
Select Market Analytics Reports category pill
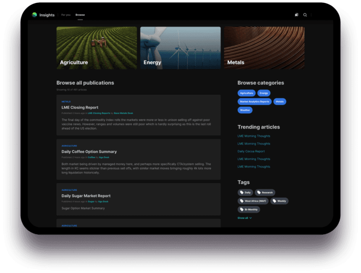tap(254, 101)
